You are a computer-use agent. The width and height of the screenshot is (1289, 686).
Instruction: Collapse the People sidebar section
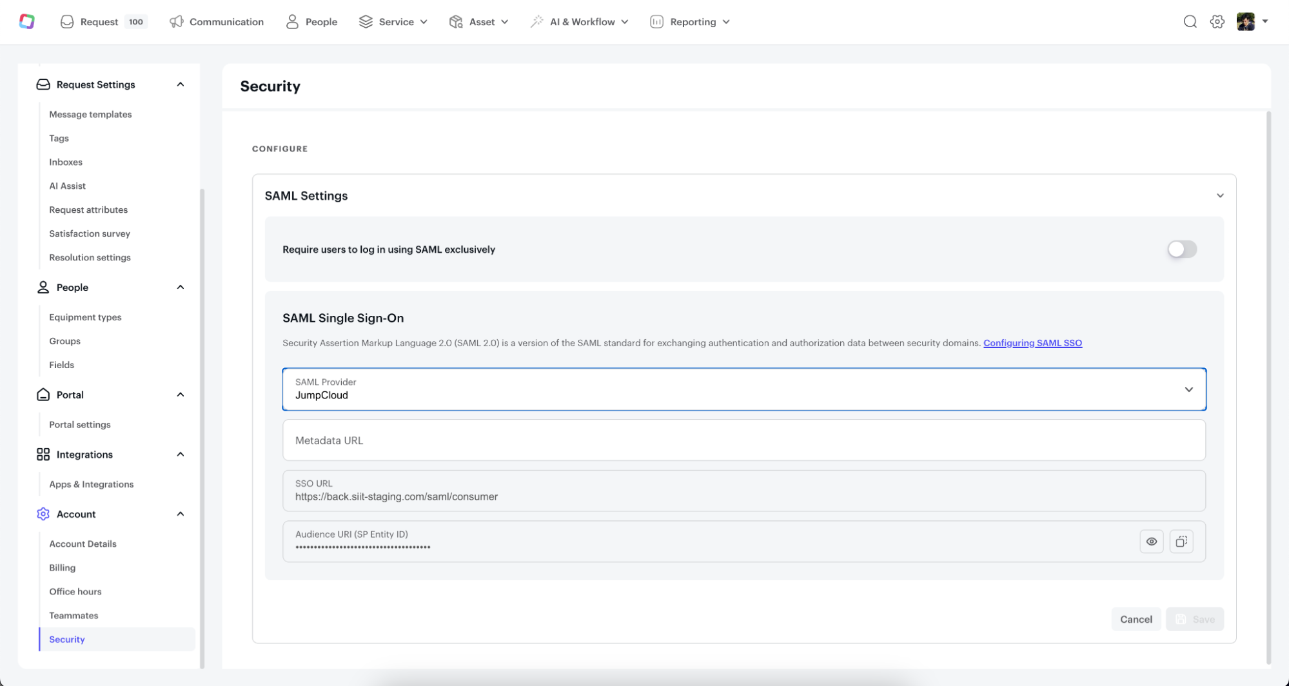tap(181, 288)
